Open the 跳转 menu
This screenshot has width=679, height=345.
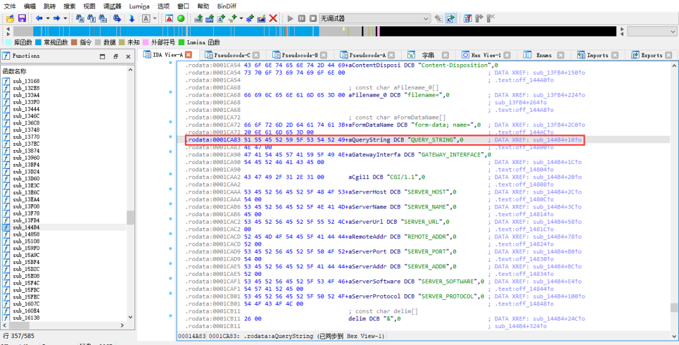(50, 6)
